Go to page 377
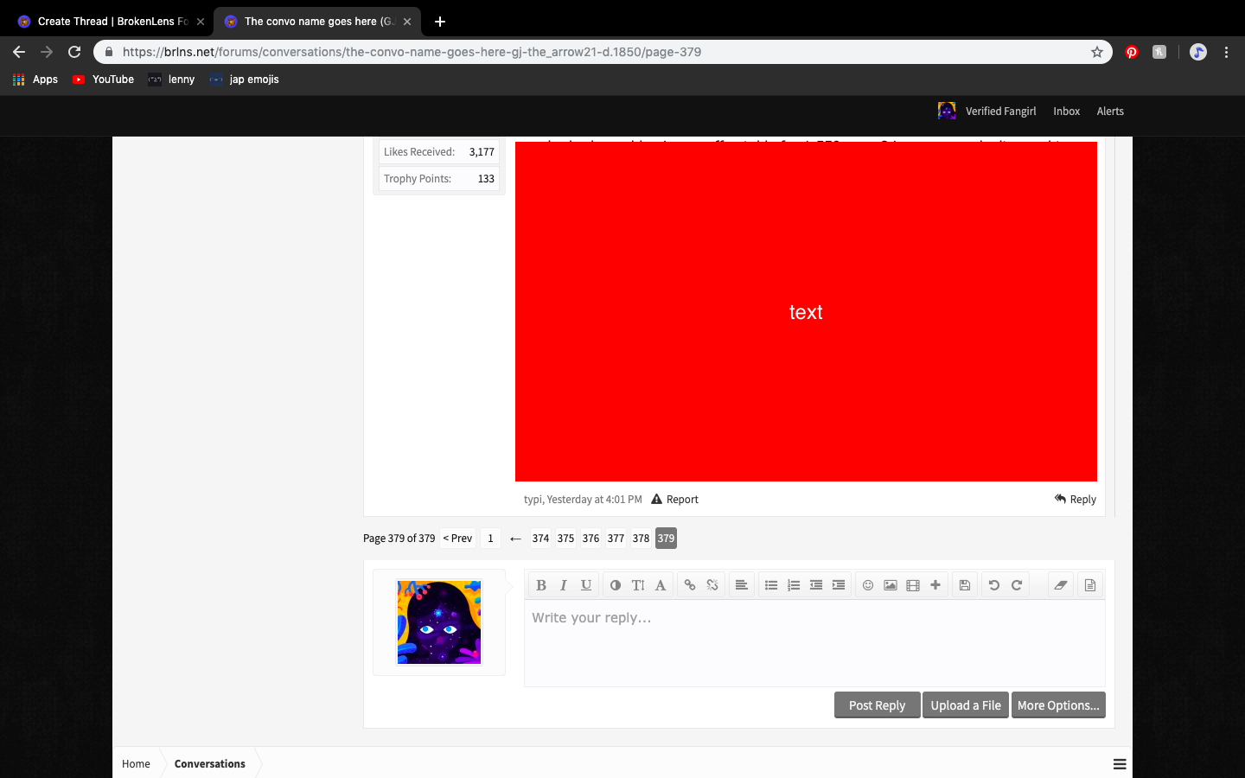The height and width of the screenshot is (778, 1245). point(616,539)
